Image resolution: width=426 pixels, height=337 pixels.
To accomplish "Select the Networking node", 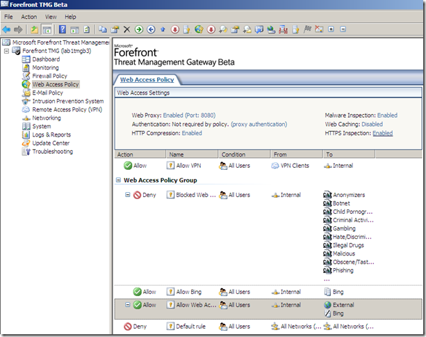I will click(x=47, y=118).
